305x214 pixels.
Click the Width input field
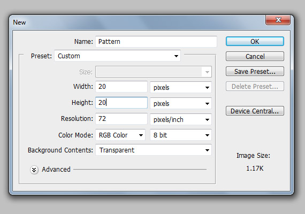(x=121, y=87)
